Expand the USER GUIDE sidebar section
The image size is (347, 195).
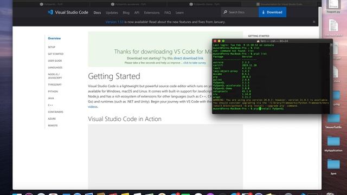(55, 61)
